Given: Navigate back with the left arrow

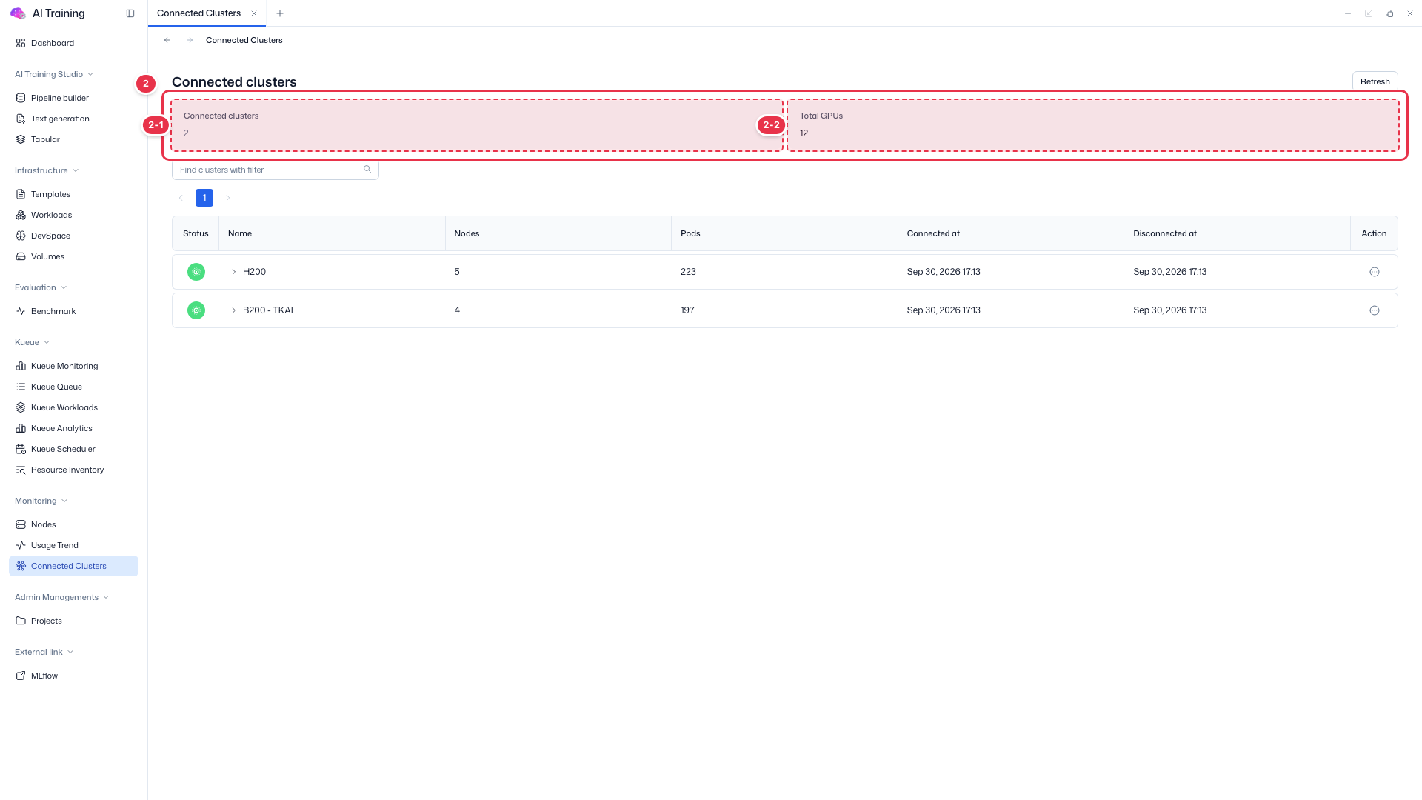Looking at the screenshot, I should (167, 40).
